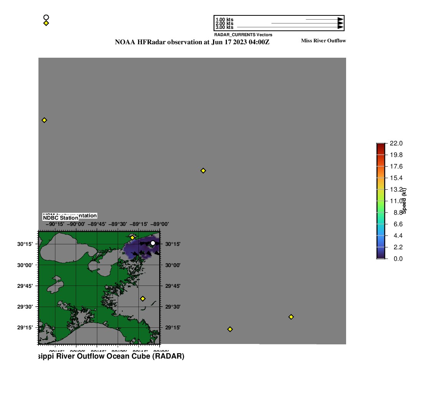Select the rightmost yellow diamond station marker
The image size is (423, 404).
coord(291,317)
